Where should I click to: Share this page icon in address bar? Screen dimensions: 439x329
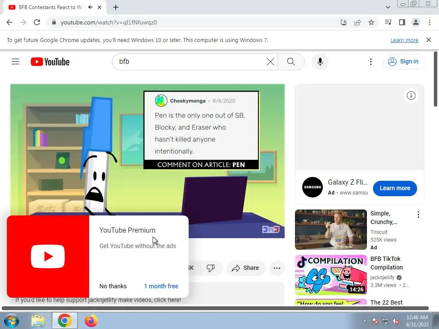(x=358, y=22)
